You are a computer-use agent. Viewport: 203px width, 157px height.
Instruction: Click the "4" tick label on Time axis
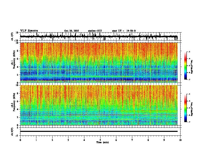84,140
